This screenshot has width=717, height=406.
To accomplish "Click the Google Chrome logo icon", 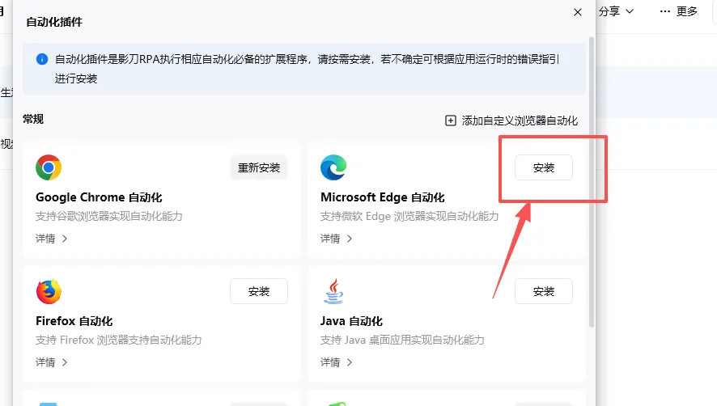I will point(49,167).
